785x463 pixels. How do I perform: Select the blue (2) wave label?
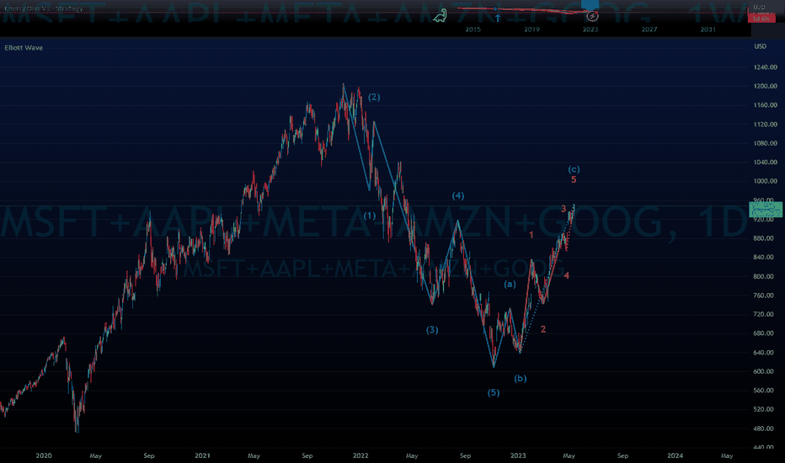point(374,97)
